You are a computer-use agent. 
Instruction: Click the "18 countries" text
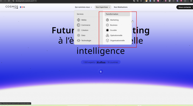point(113,62)
